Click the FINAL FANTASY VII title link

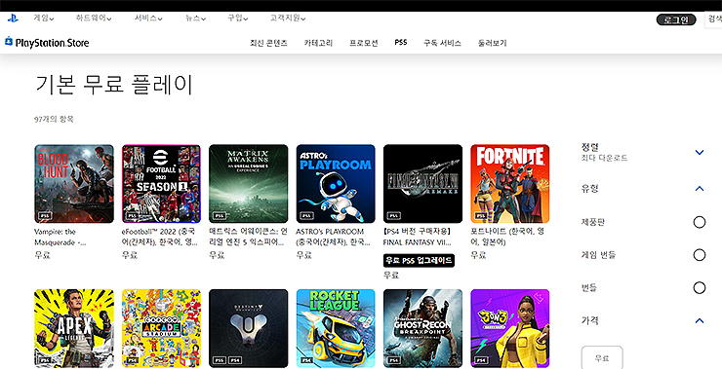tap(418, 238)
